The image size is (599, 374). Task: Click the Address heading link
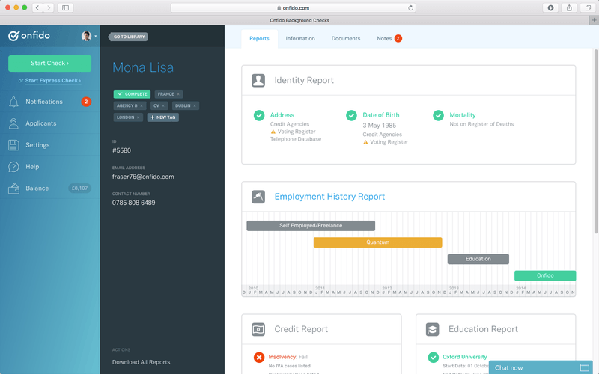coord(282,115)
